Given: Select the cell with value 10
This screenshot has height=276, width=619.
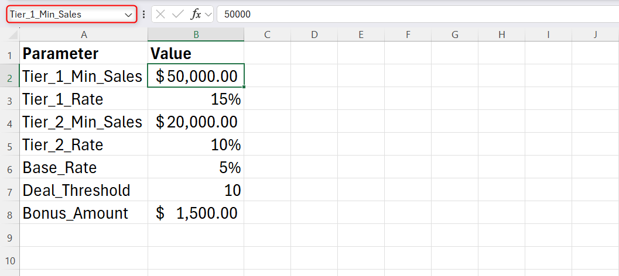Looking at the screenshot, I should pos(196,190).
